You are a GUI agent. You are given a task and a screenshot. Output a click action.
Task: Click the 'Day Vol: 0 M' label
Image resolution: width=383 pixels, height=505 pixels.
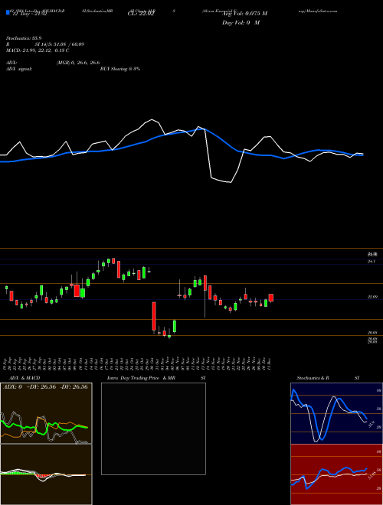tap(241, 23)
